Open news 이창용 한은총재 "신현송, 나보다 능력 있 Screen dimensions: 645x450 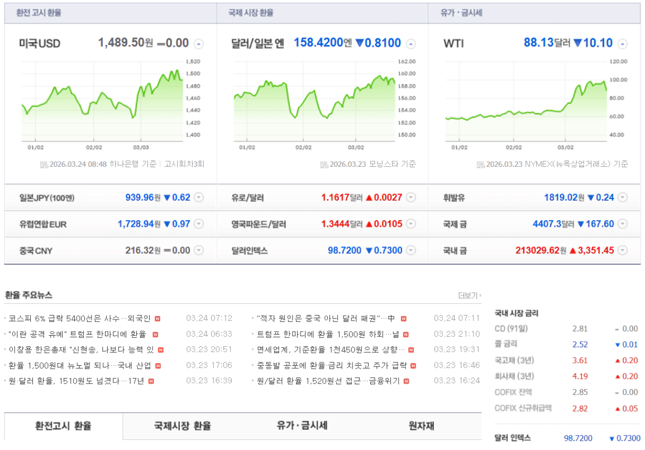pyautogui.click(x=81, y=350)
